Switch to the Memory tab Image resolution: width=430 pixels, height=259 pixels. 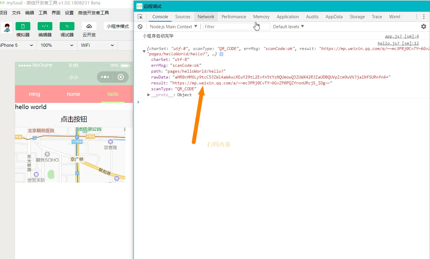pos(261,17)
